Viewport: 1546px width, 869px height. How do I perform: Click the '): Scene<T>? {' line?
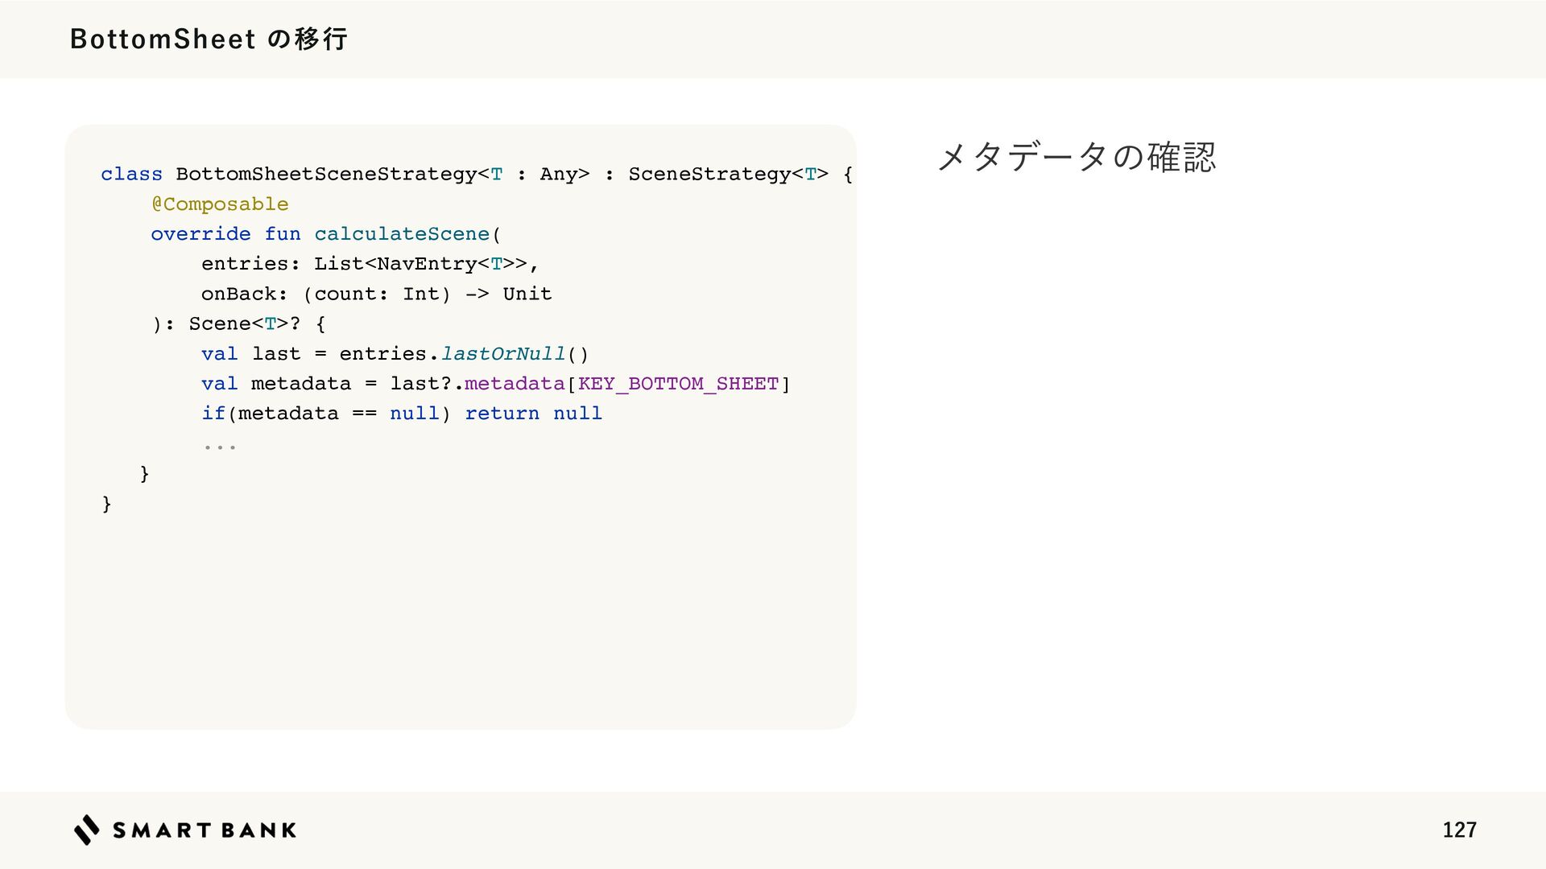coord(238,323)
